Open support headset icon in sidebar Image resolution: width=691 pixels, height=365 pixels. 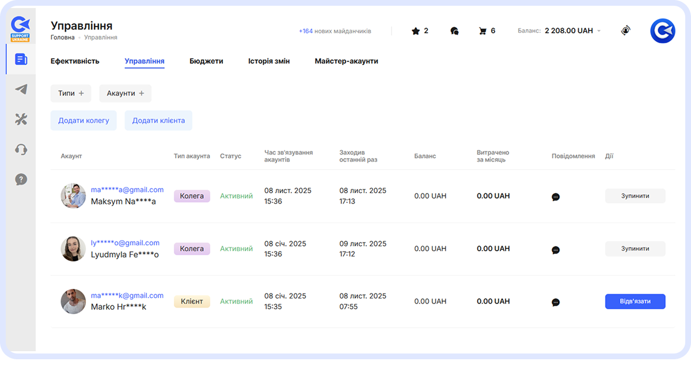coord(21,149)
